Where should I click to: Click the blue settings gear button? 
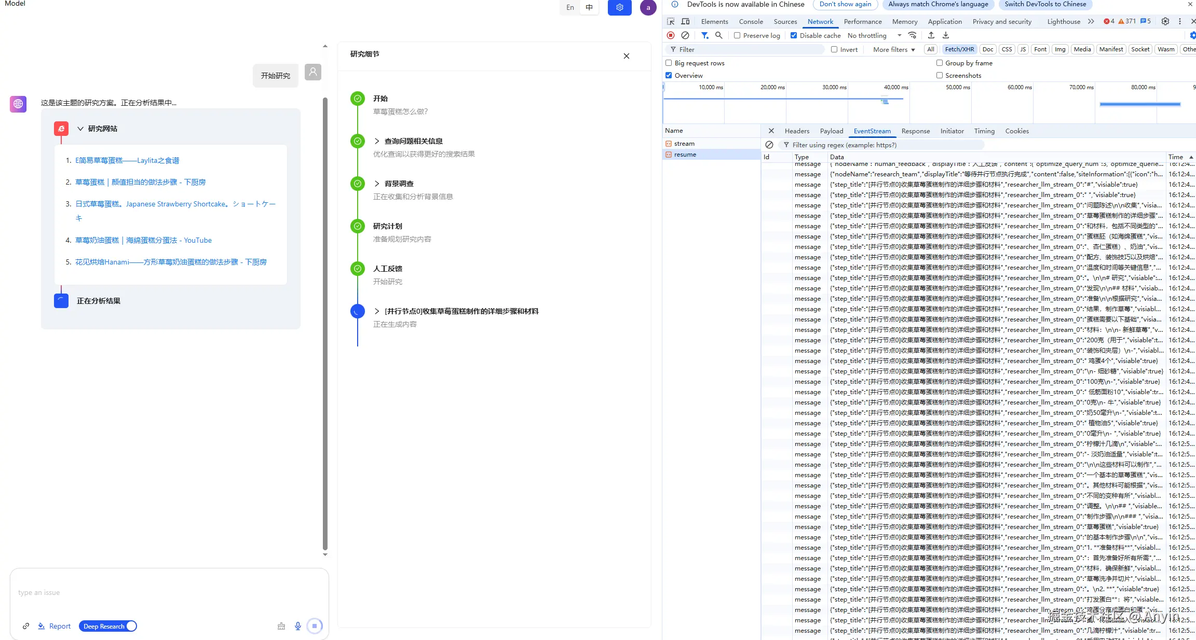coord(619,7)
